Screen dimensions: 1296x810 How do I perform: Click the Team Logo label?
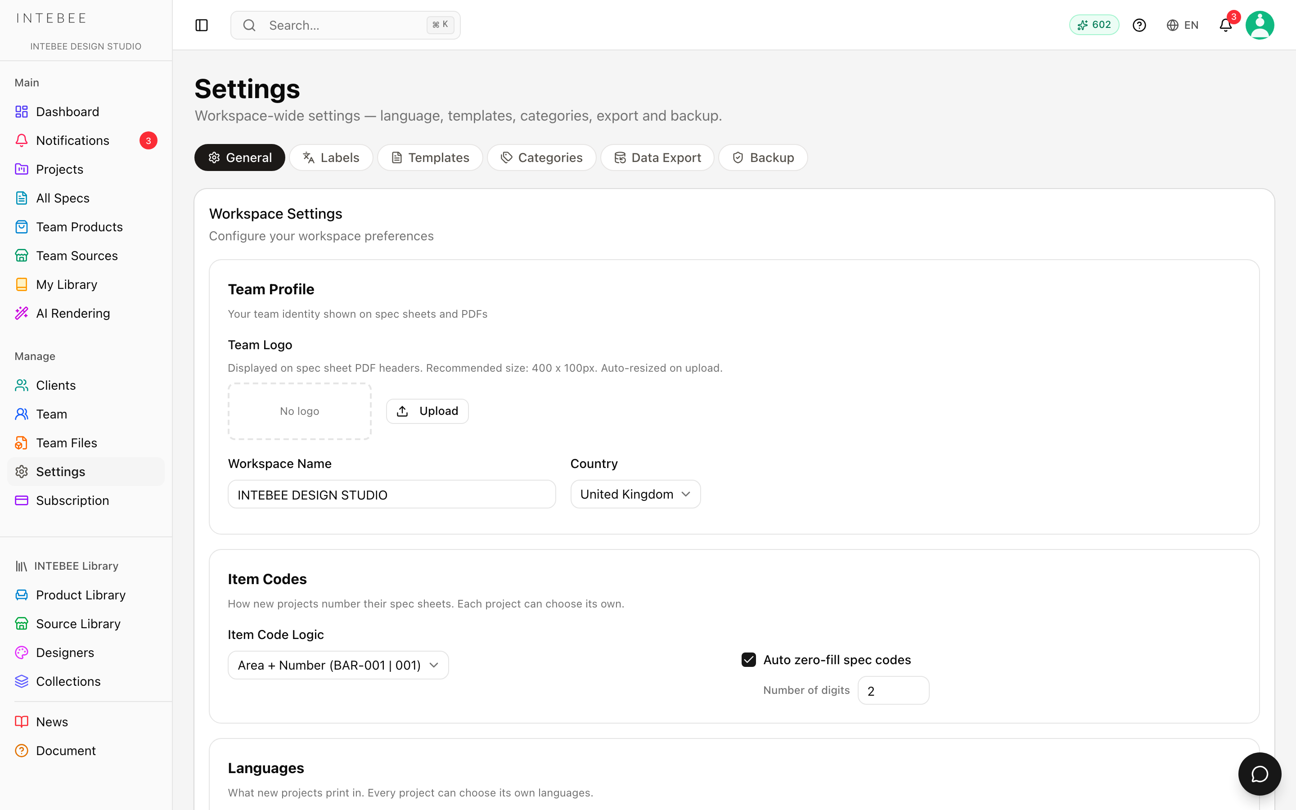coord(260,344)
